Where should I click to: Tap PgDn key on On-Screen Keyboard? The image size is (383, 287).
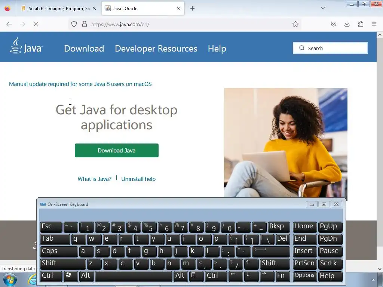[x=330, y=239]
